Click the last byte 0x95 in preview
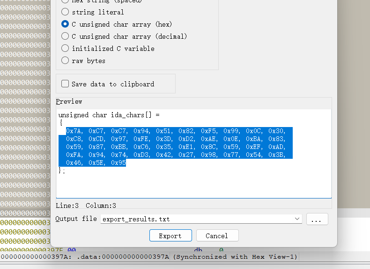This screenshot has width=370, height=269. [x=118, y=163]
